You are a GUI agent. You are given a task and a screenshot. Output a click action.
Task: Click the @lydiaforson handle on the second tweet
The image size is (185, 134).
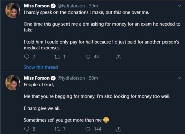pos(71,78)
